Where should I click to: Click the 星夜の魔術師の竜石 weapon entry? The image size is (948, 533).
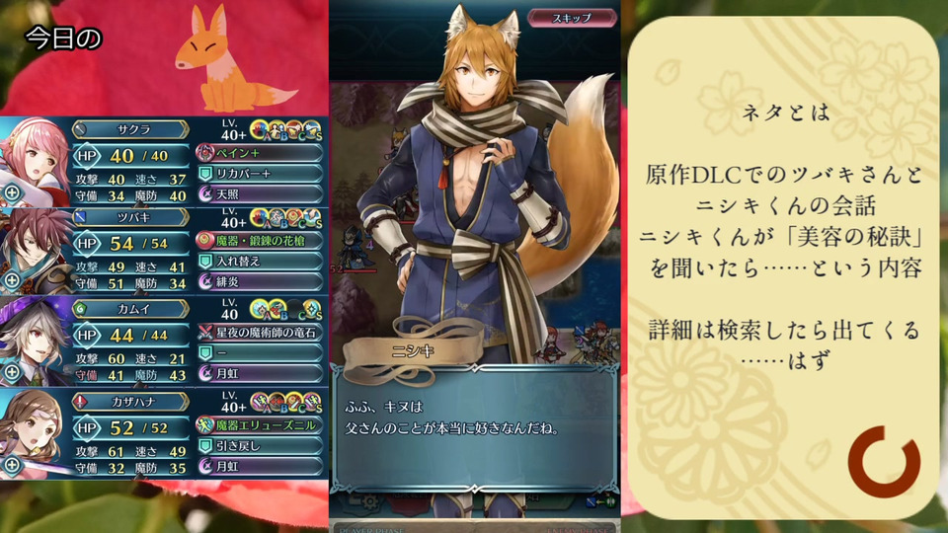pyautogui.click(x=260, y=333)
